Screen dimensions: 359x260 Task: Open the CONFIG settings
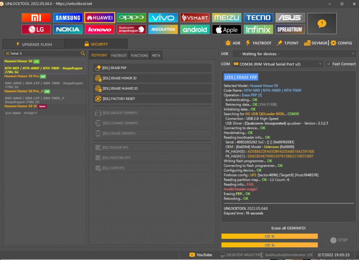[x=341, y=43]
